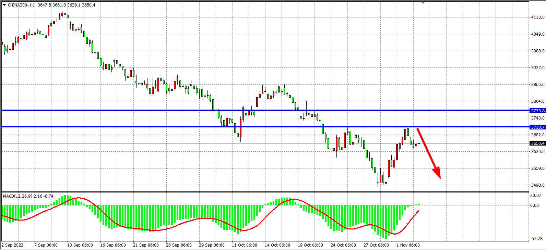Click the 2 Sep 2022 date label
546x250 pixels.
[13, 245]
